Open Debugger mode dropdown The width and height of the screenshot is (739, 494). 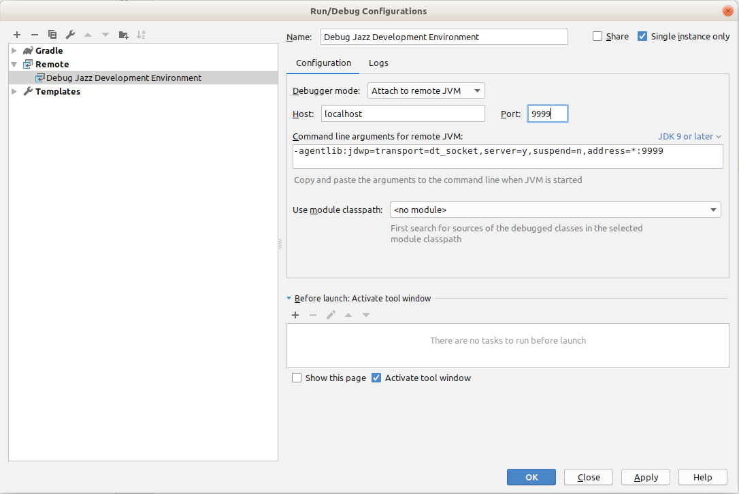click(426, 90)
